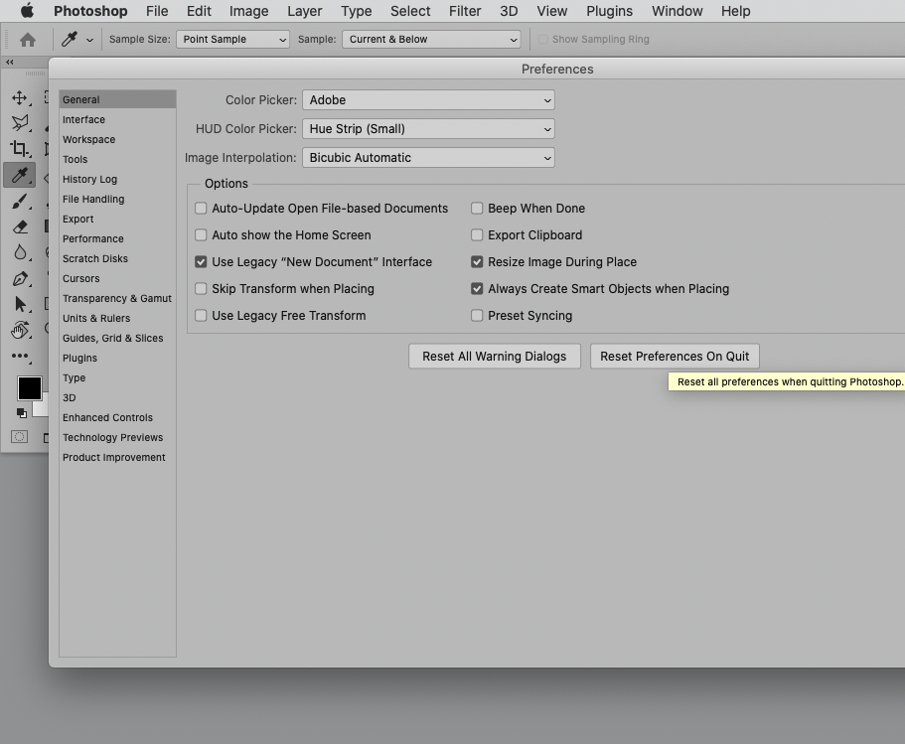
Task: Select the Rotate View hand tool
Action: click(20, 330)
